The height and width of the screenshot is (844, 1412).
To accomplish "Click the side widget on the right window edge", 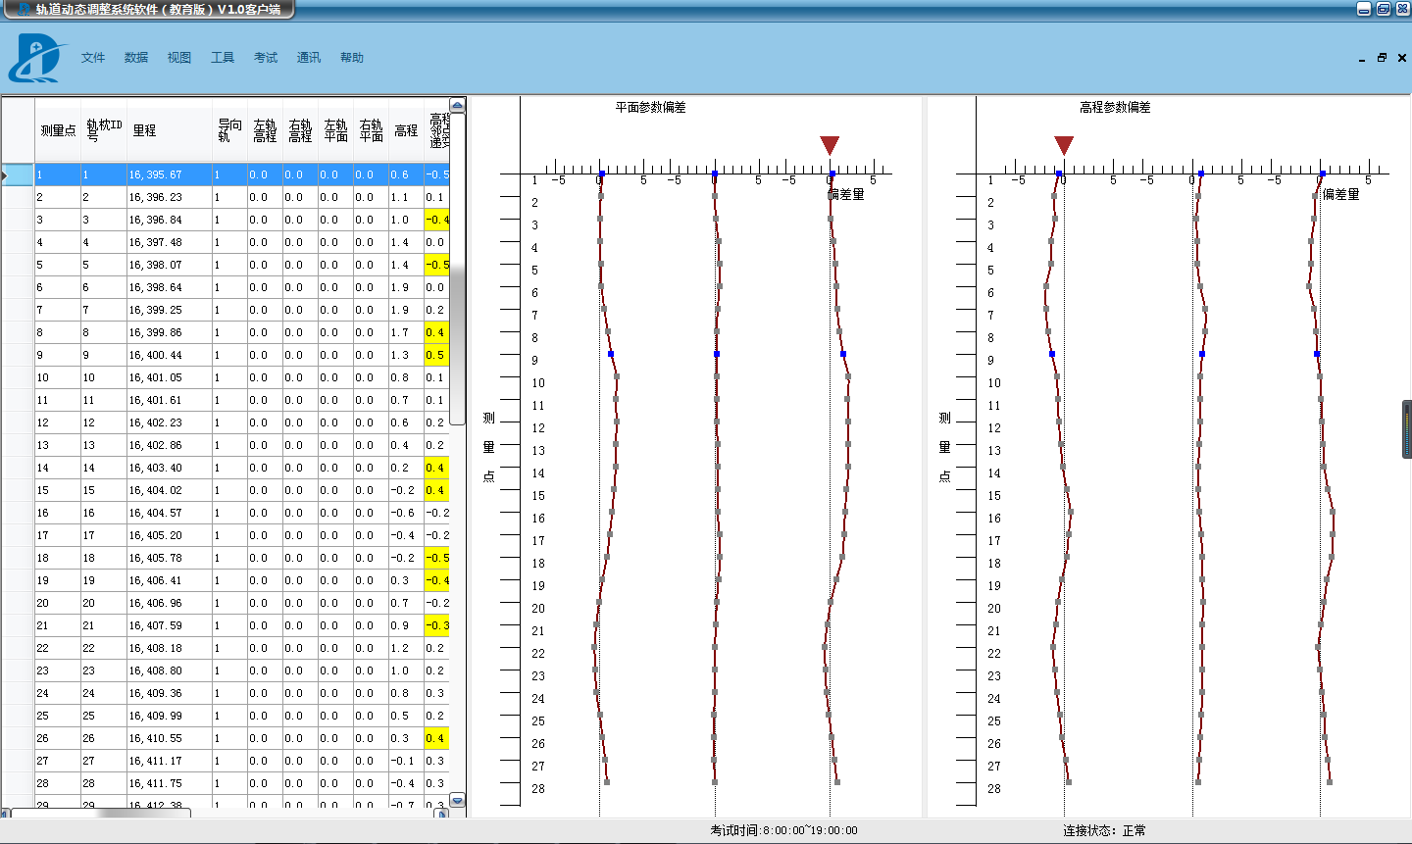I will [1407, 428].
